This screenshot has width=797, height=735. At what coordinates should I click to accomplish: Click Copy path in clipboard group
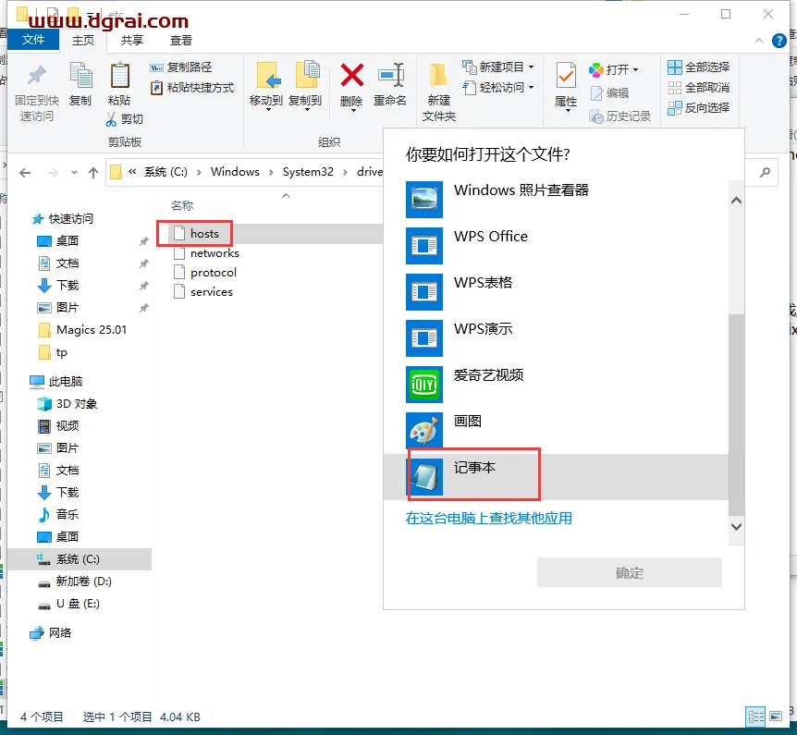(181, 67)
